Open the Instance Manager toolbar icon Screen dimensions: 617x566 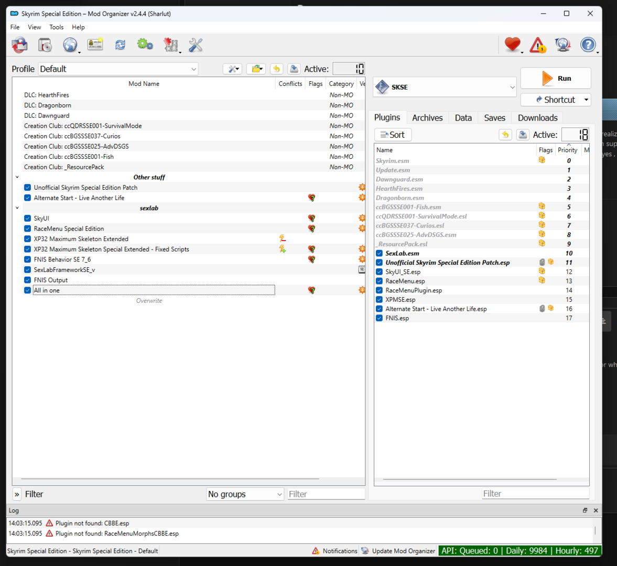point(20,45)
